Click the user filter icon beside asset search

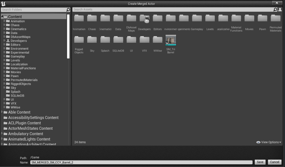[x=280, y=10]
